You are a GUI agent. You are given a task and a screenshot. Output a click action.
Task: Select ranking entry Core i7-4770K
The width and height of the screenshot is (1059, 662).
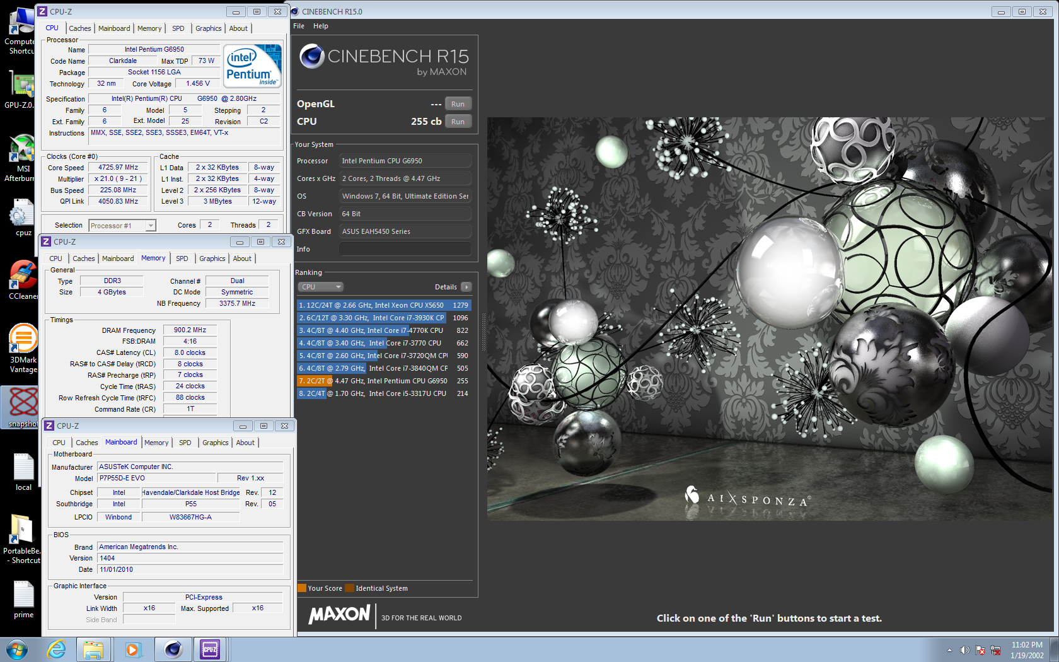tap(384, 330)
